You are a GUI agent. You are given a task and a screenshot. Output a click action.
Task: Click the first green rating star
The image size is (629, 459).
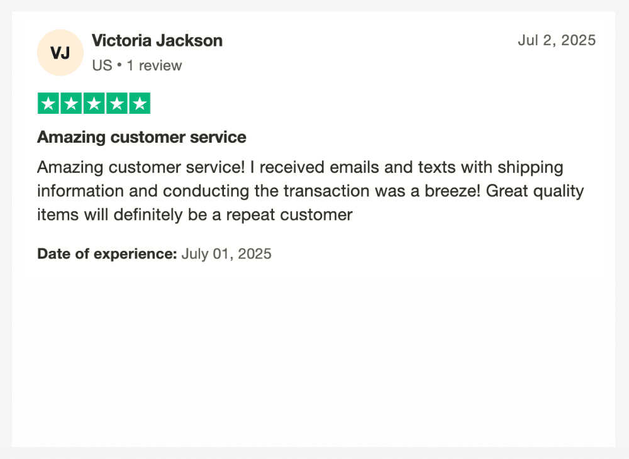click(x=48, y=103)
